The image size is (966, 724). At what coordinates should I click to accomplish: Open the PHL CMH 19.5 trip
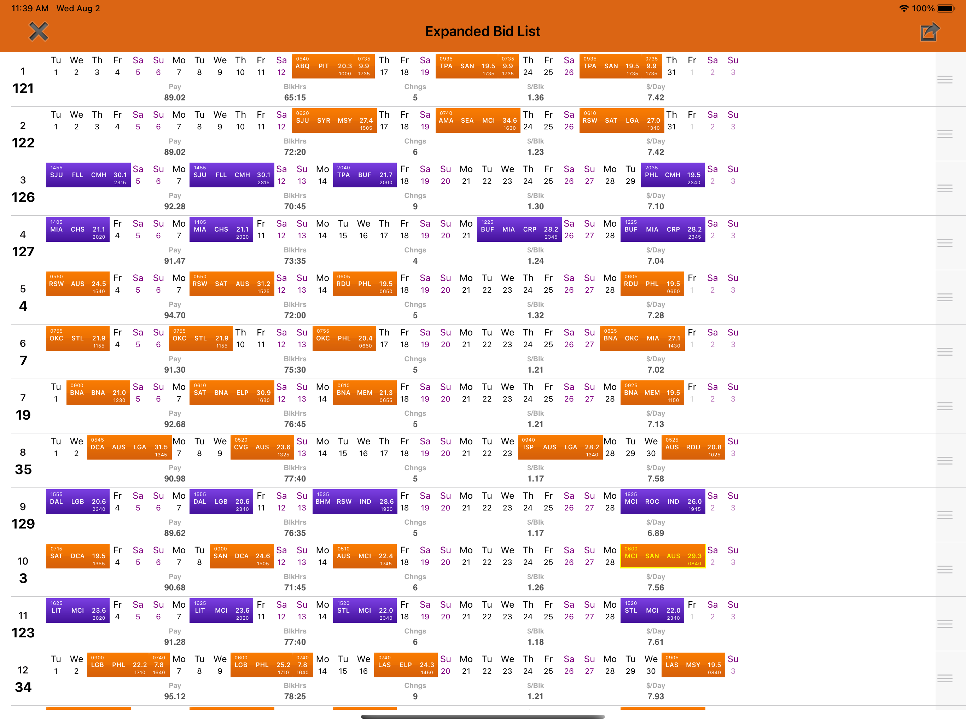coord(673,175)
